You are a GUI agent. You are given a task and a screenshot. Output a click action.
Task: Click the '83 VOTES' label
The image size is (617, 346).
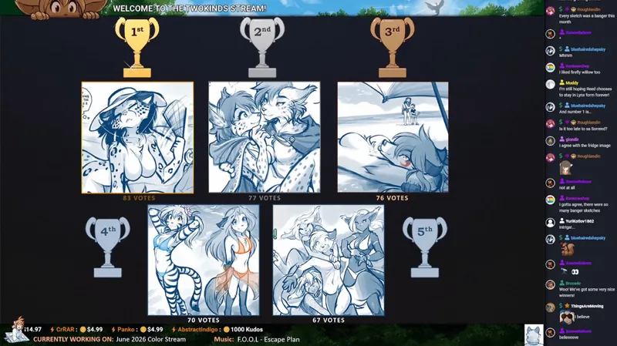[139, 198]
